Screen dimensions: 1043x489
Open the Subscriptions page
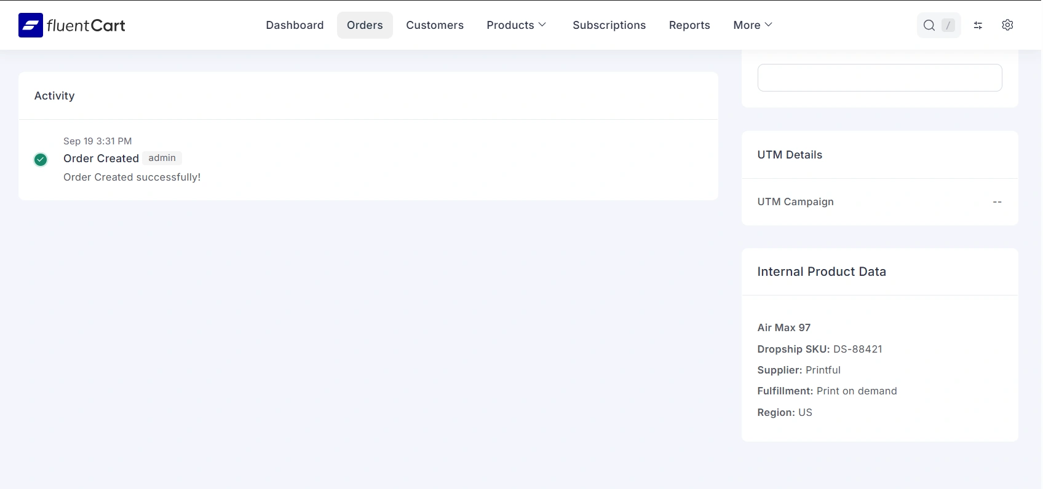(x=609, y=25)
